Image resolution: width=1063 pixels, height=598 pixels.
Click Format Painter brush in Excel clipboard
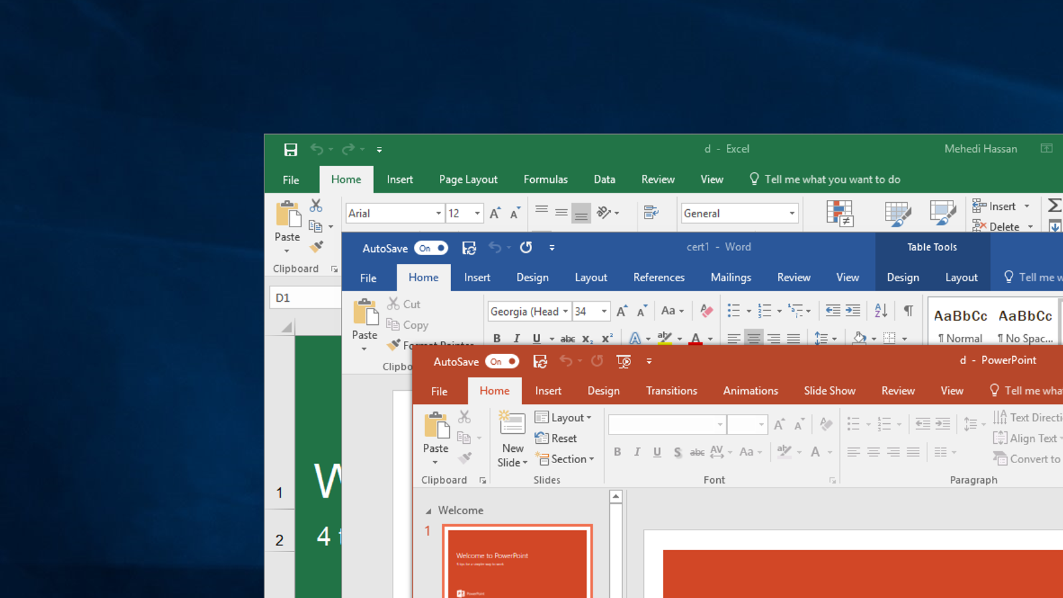tap(316, 247)
